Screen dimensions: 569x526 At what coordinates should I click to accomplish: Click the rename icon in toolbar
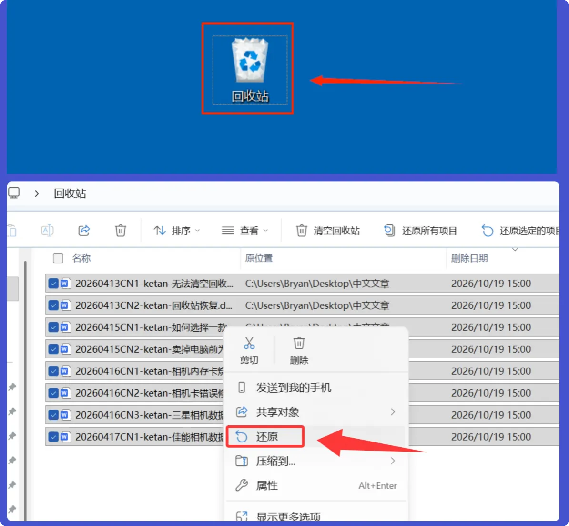coord(48,231)
